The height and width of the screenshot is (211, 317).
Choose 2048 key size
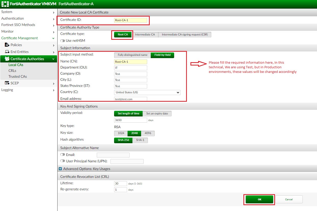tap(134, 133)
